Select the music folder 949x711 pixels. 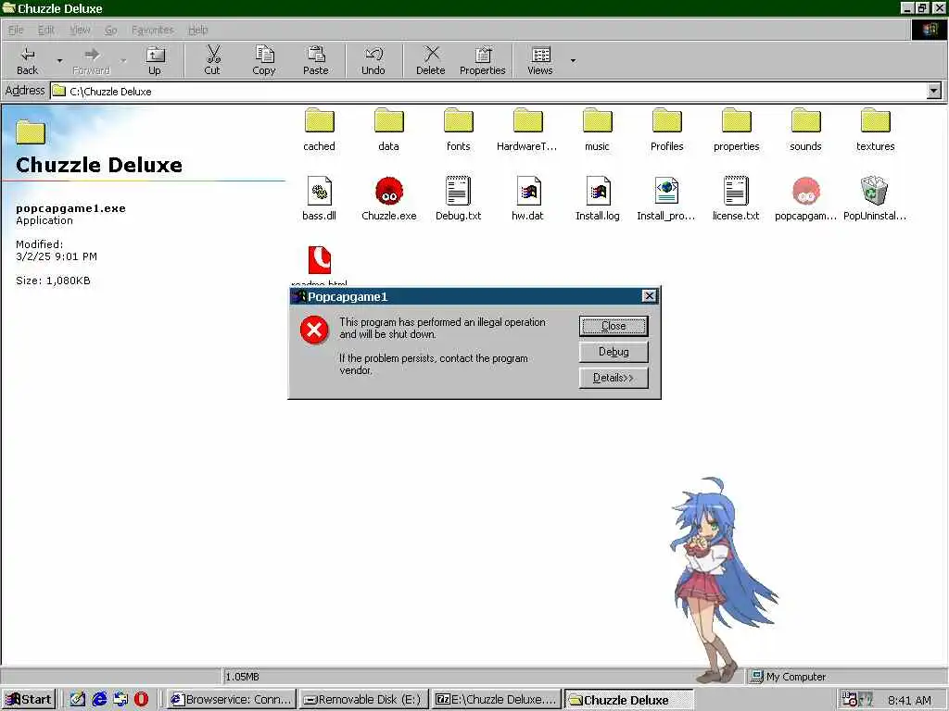[x=598, y=130]
